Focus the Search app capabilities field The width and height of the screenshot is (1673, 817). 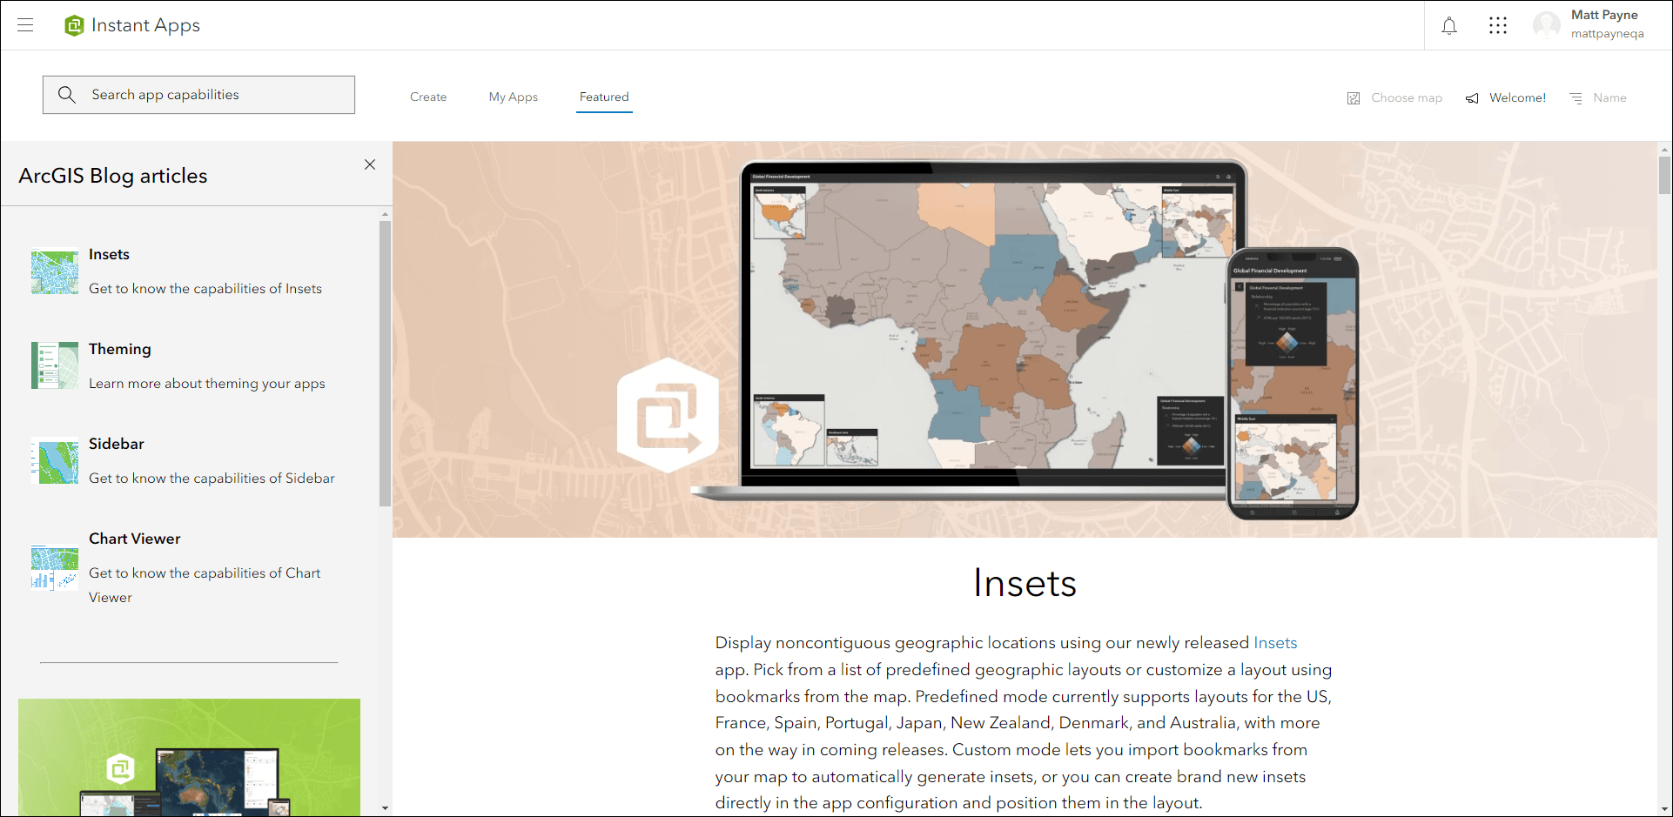pos(198,95)
